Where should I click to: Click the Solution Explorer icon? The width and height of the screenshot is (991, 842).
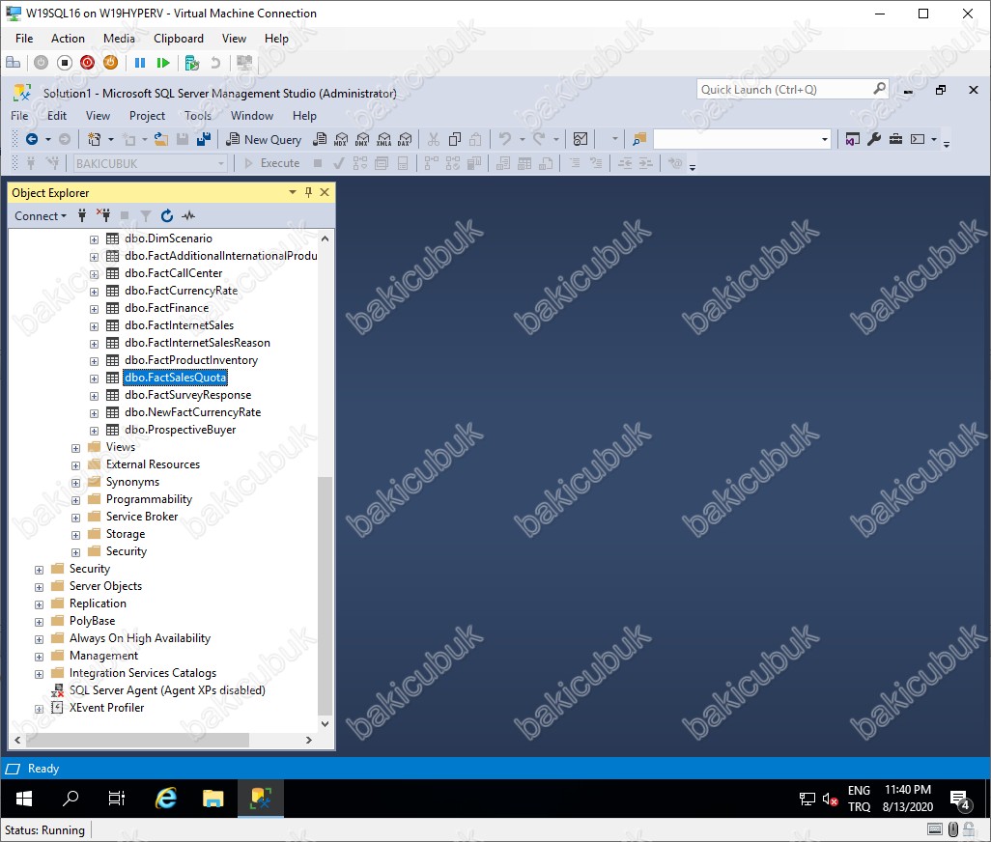853,139
